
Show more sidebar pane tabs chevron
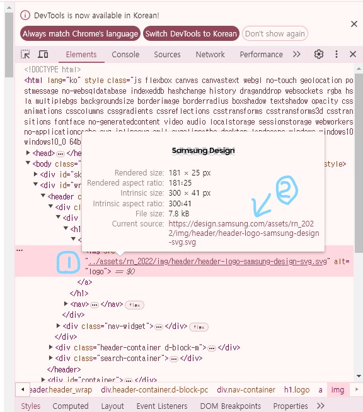(320, 406)
